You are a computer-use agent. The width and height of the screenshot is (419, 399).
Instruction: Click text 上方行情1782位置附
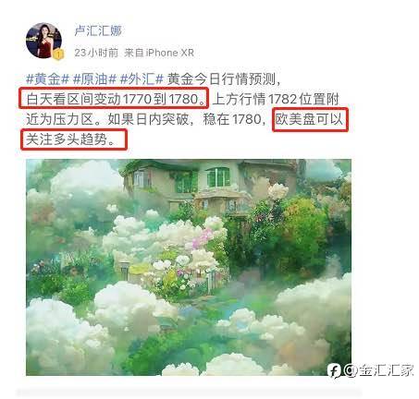click(276, 99)
